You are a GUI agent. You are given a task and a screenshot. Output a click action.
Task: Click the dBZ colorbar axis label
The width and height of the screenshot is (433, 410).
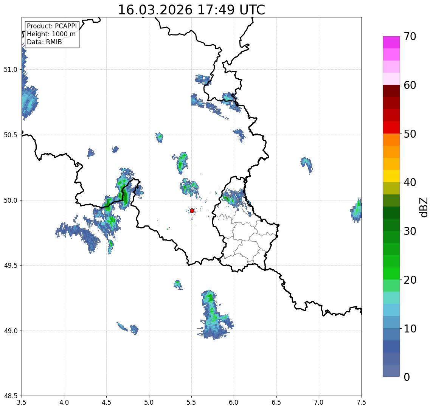(x=424, y=207)
